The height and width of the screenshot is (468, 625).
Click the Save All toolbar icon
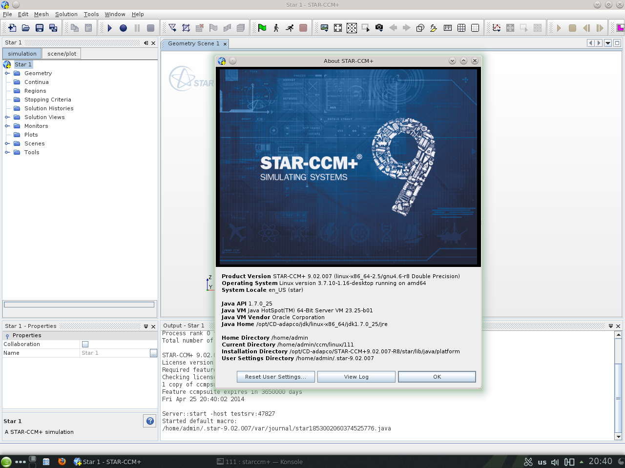53,28
